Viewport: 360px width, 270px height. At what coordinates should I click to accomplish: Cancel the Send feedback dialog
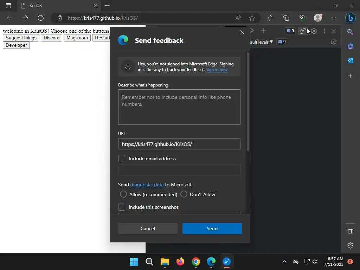[x=148, y=229]
